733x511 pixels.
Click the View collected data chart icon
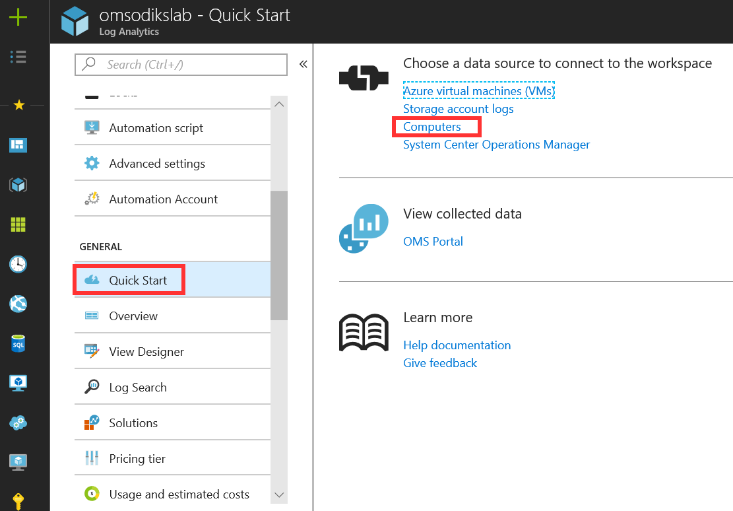364,228
